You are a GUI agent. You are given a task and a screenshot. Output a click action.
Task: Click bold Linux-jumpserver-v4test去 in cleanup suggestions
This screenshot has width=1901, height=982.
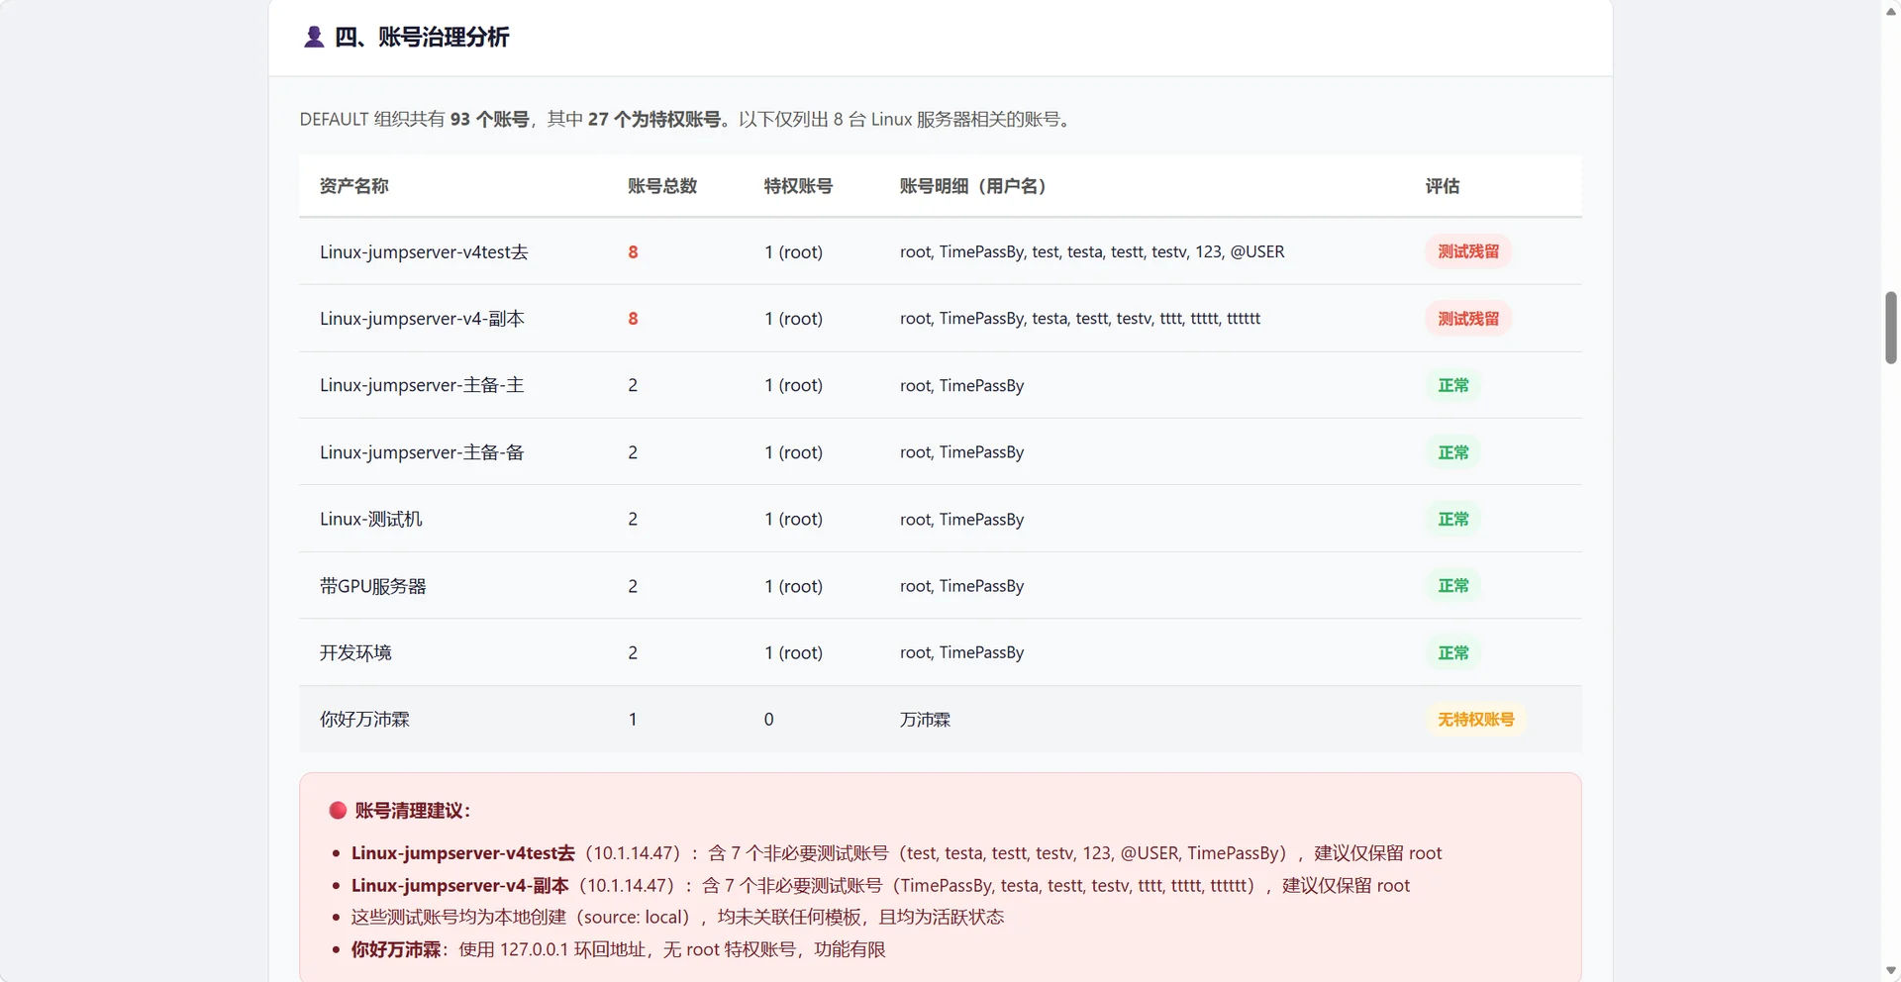coord(462,853)
